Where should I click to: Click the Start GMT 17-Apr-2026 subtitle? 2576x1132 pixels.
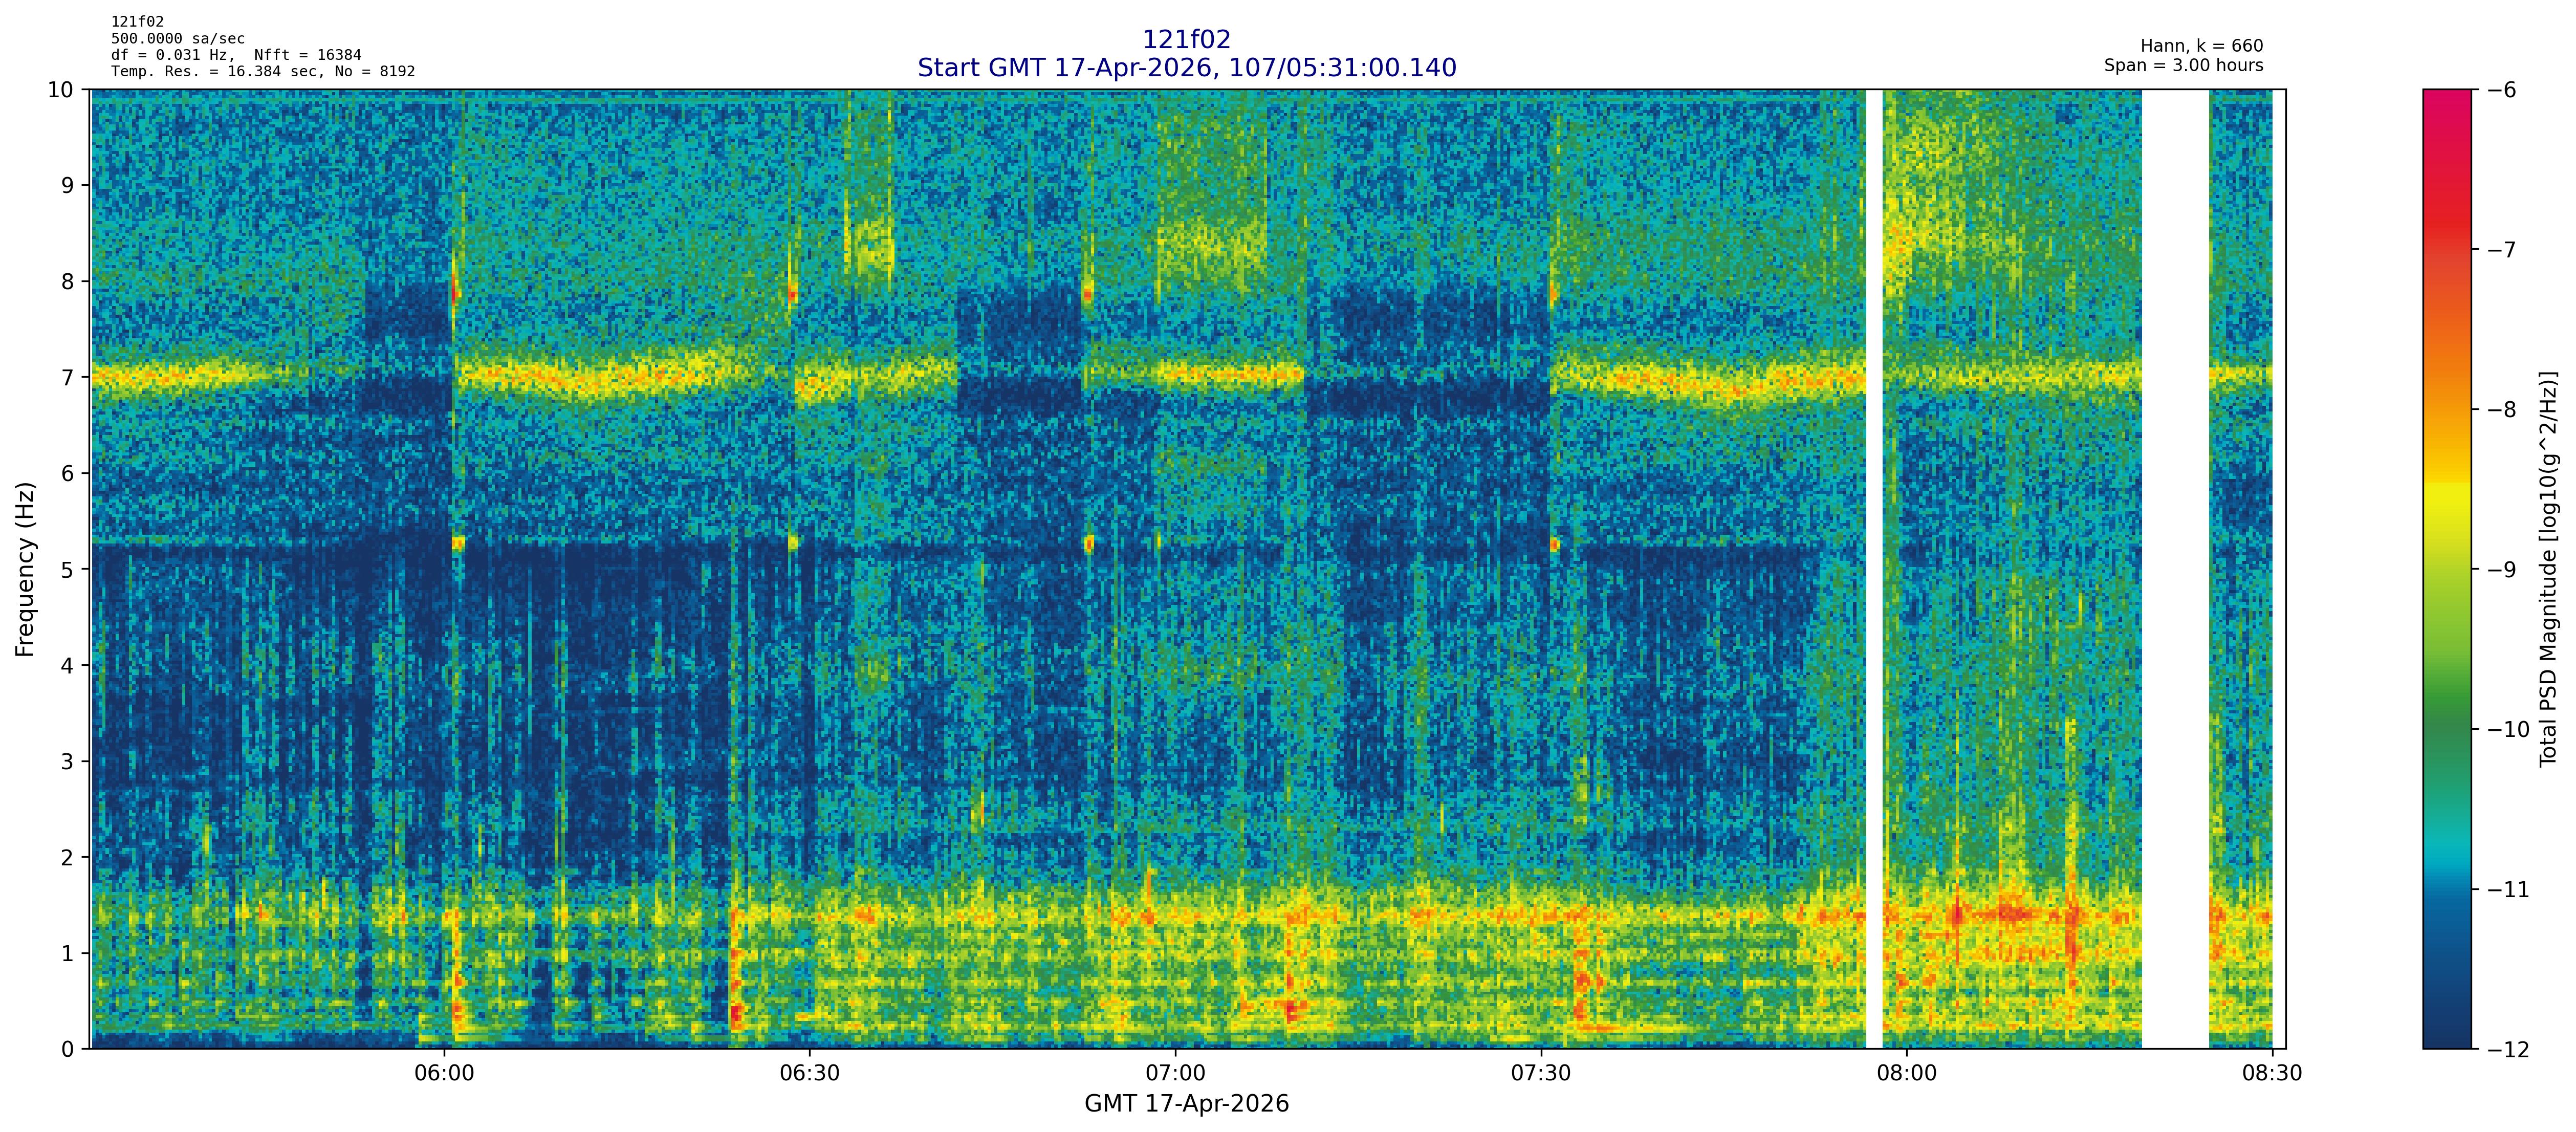pos(1186,68)
